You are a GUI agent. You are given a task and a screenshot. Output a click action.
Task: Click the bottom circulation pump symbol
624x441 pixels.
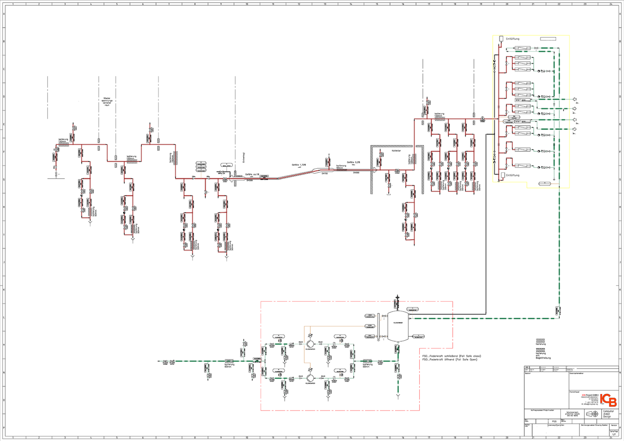point(310,378)
